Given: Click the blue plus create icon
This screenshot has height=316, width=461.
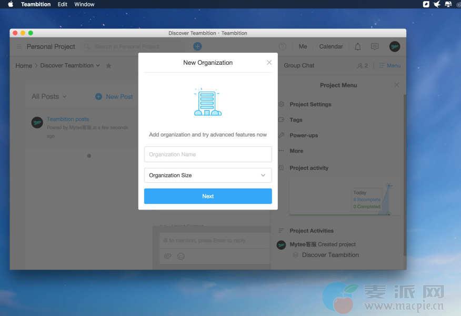Looking at the screenshot, I should [x=197, y=46].
